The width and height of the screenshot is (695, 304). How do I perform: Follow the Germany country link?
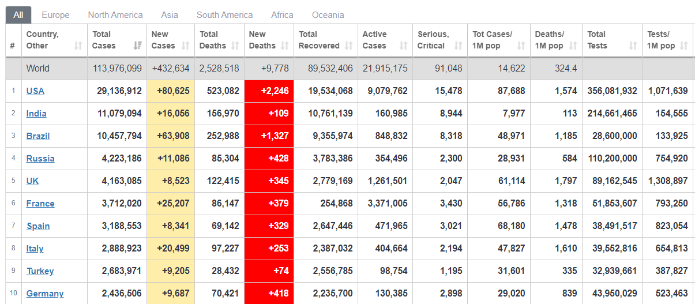(45, 294)
